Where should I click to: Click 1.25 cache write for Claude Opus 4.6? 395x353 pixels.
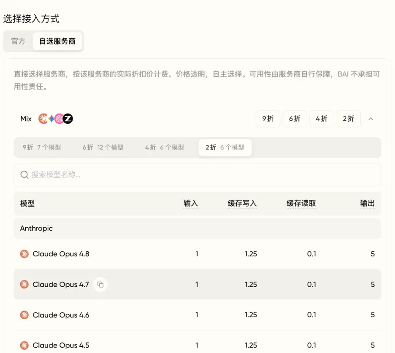[x=251, y=315]
